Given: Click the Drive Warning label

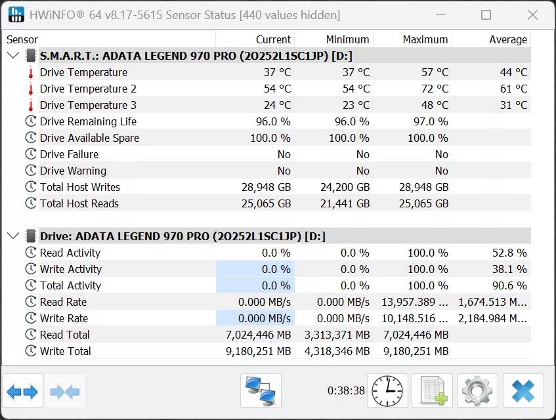Looking at the screenshot, I should pyautogui.click(x=73, y=171).
